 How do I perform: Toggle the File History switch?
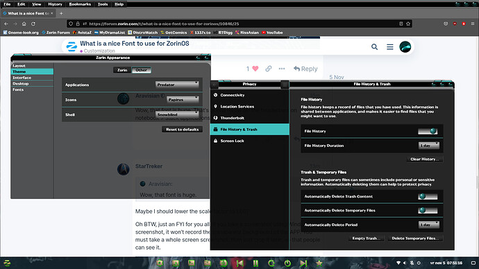point(428,131)
